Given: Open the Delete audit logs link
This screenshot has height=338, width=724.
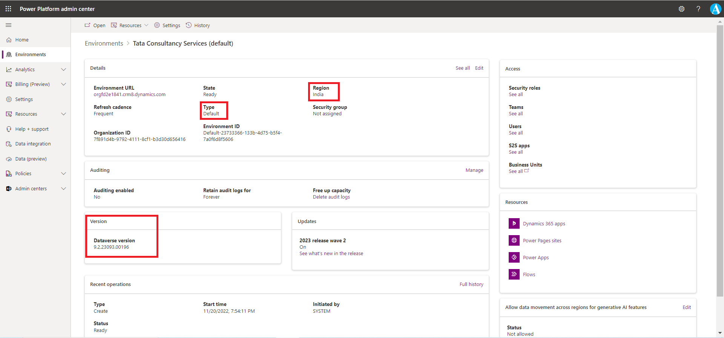Looking at the screenshot, I should click(331, 197).
